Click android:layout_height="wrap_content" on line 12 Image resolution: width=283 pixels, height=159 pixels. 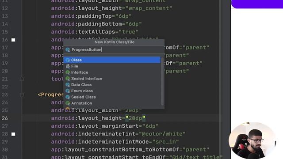pyautogui.click(x=111, y=8)
